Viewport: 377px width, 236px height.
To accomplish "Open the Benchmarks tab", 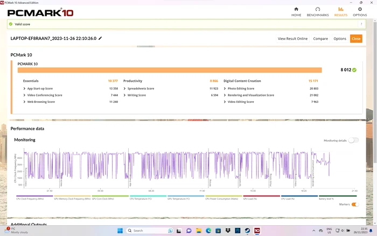I will (318, 12).
